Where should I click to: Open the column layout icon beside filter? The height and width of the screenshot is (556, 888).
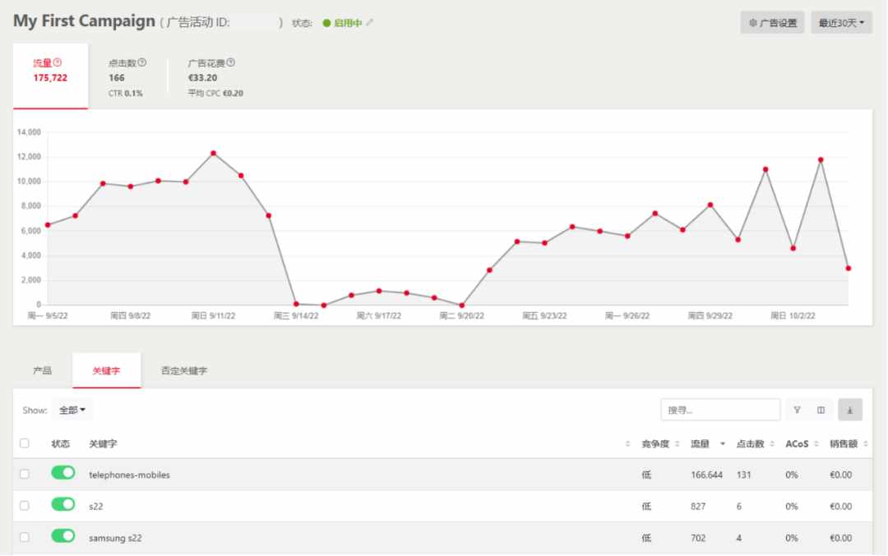[821, 410]
